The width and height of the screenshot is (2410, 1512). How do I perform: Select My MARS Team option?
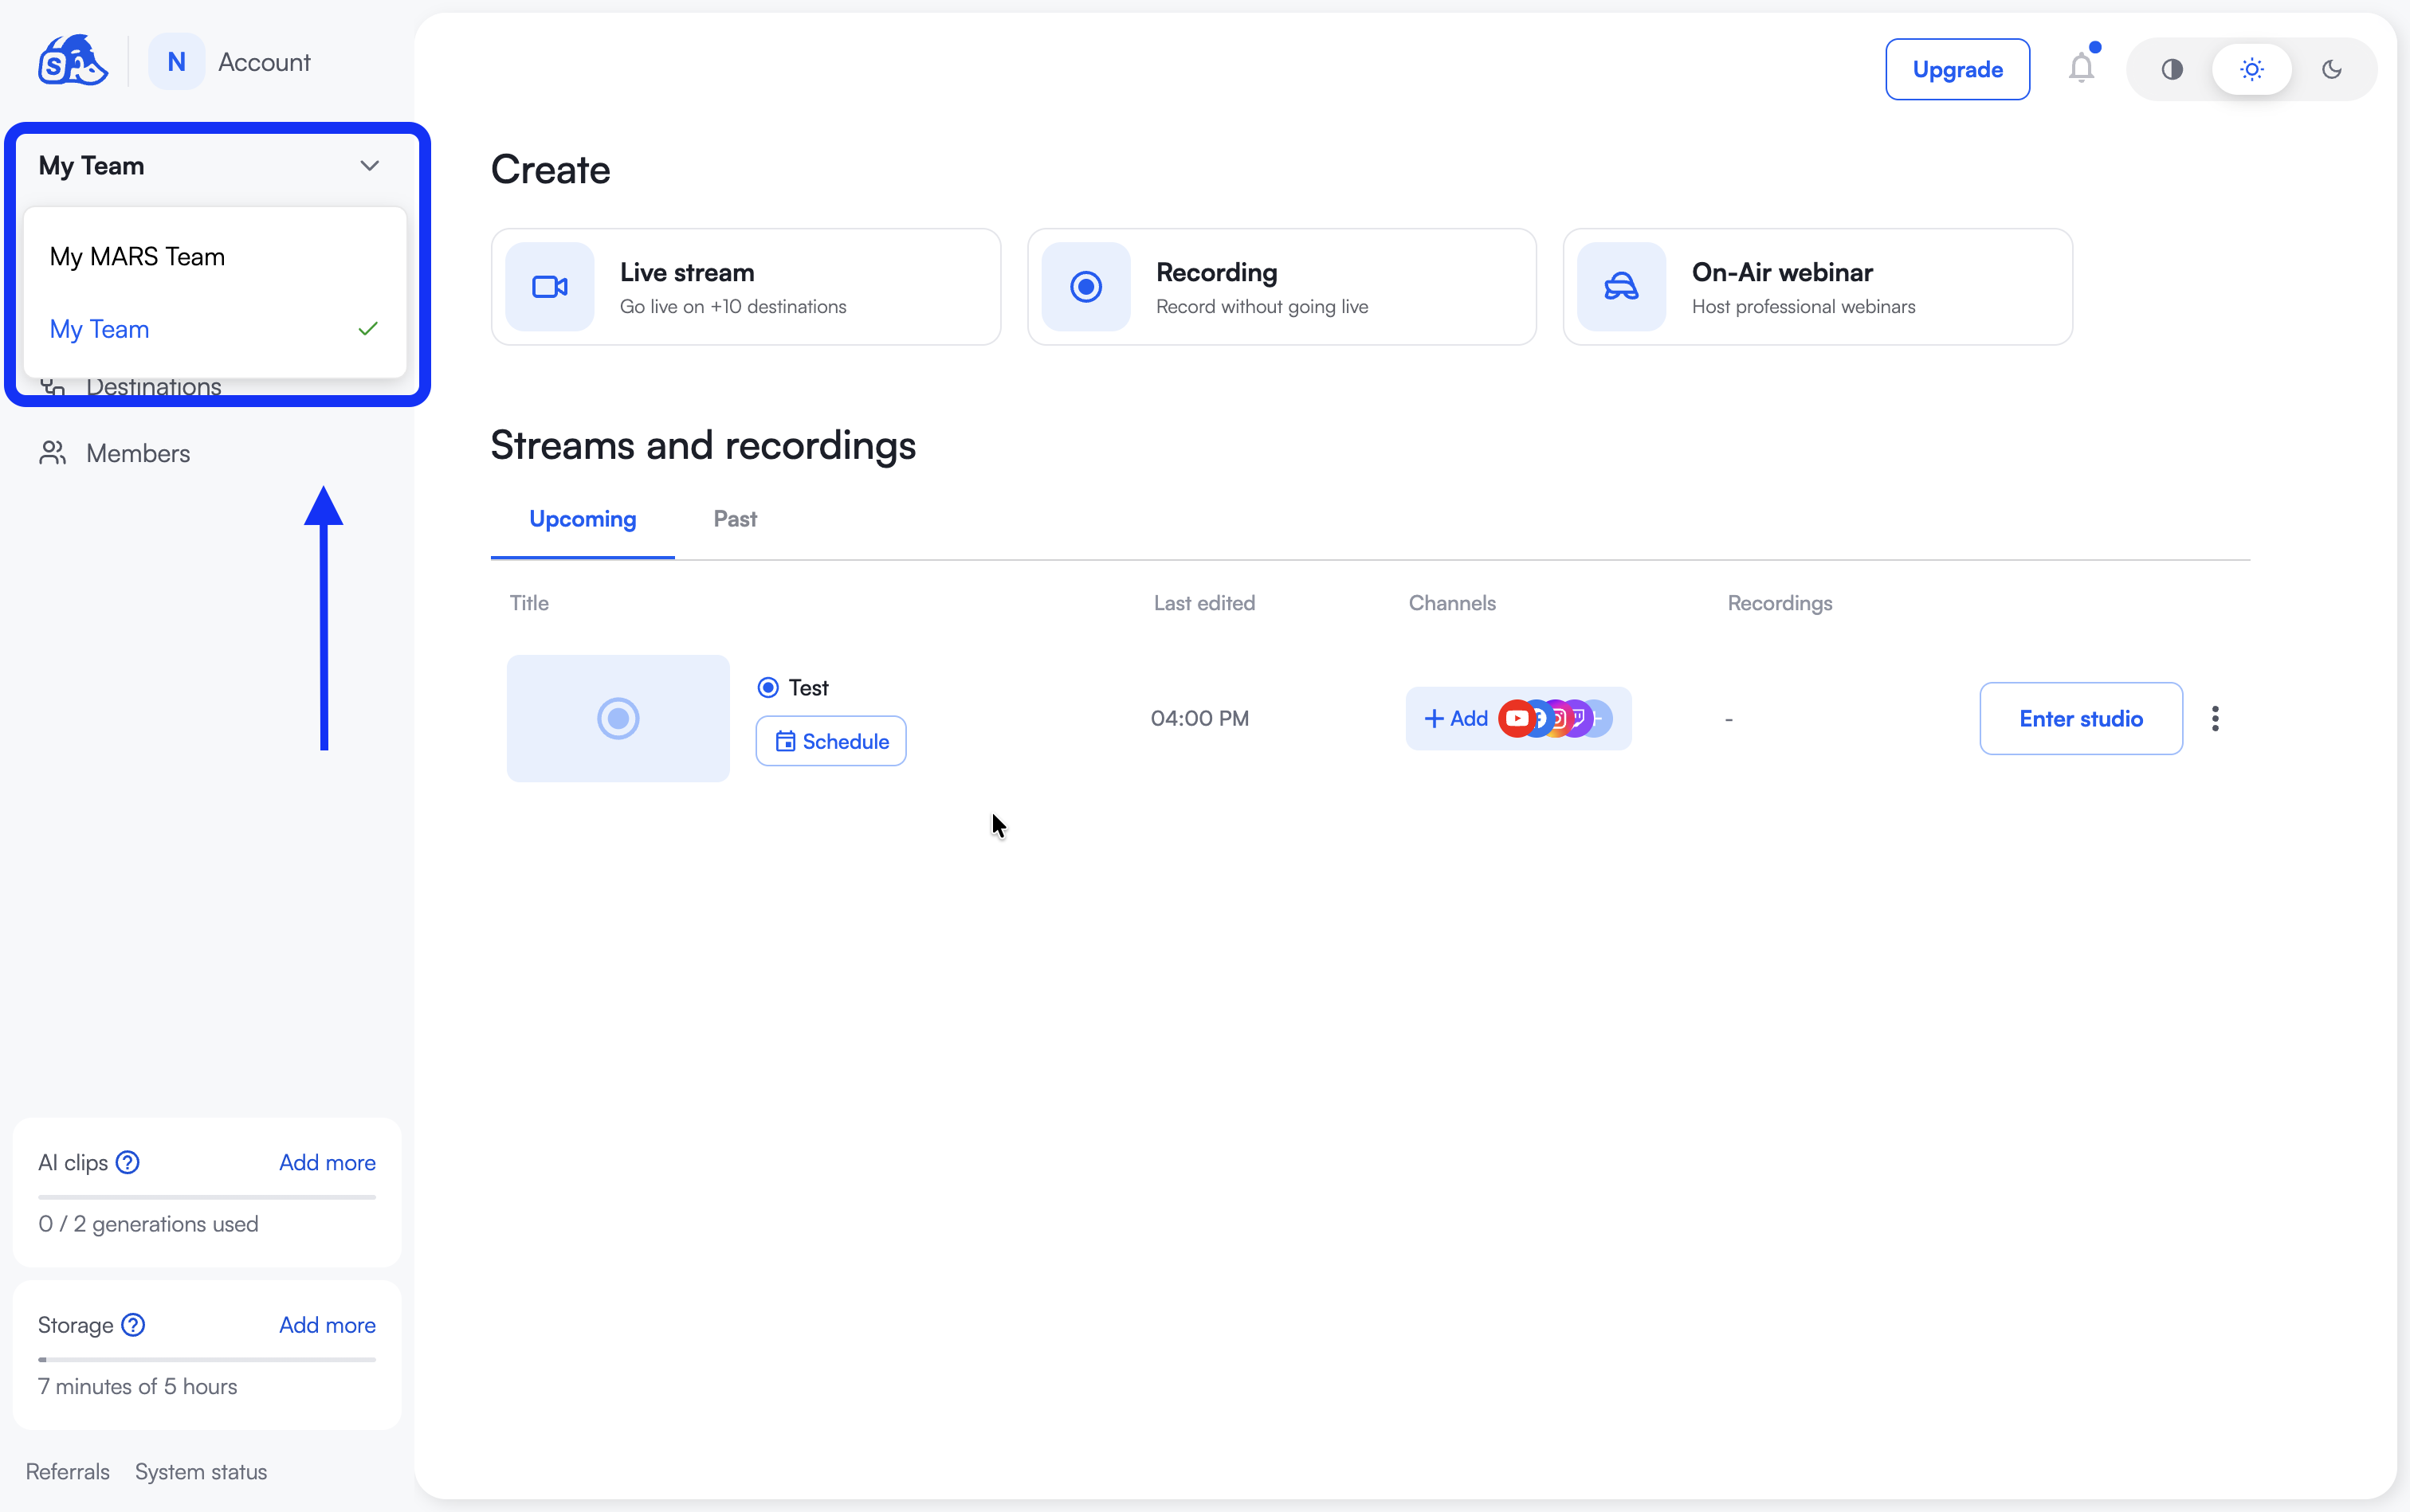(x=215, y=257)
